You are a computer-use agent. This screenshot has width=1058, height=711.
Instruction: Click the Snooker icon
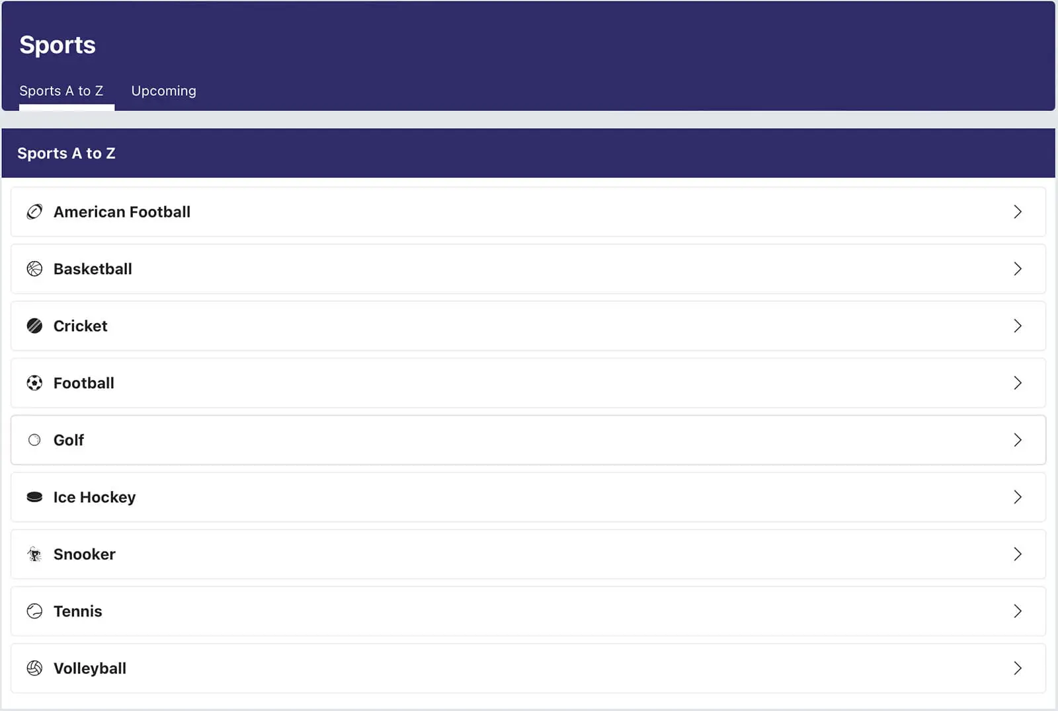pos(34,554)
